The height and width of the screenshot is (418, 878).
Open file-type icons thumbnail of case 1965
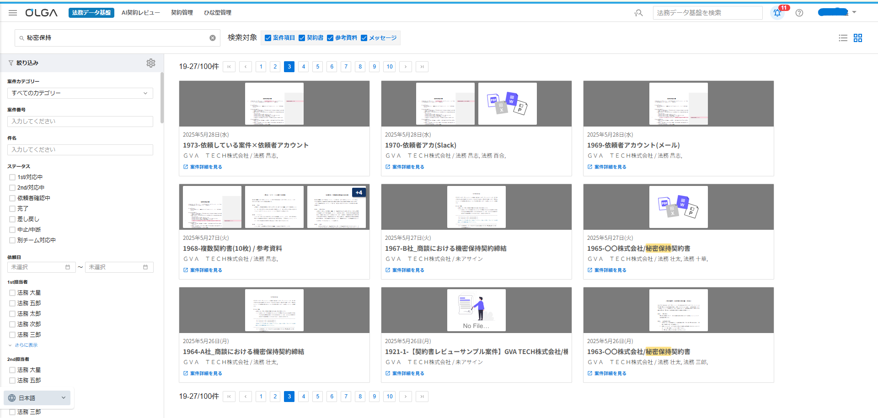click(x=679, y=207)
